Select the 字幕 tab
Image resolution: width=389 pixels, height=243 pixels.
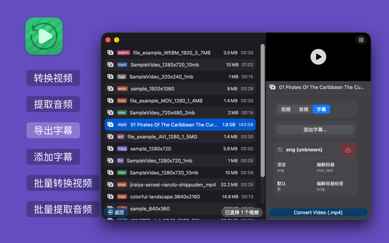click(x=321, y=109)
